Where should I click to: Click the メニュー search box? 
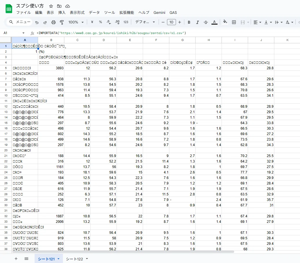[x=20, y=22]
